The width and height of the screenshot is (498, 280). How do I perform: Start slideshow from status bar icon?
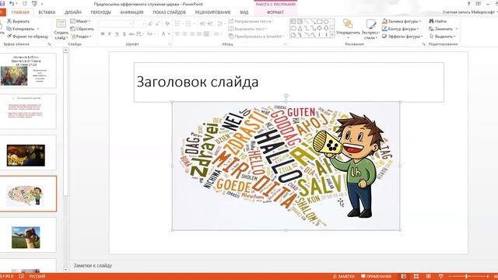pos(441,277)
